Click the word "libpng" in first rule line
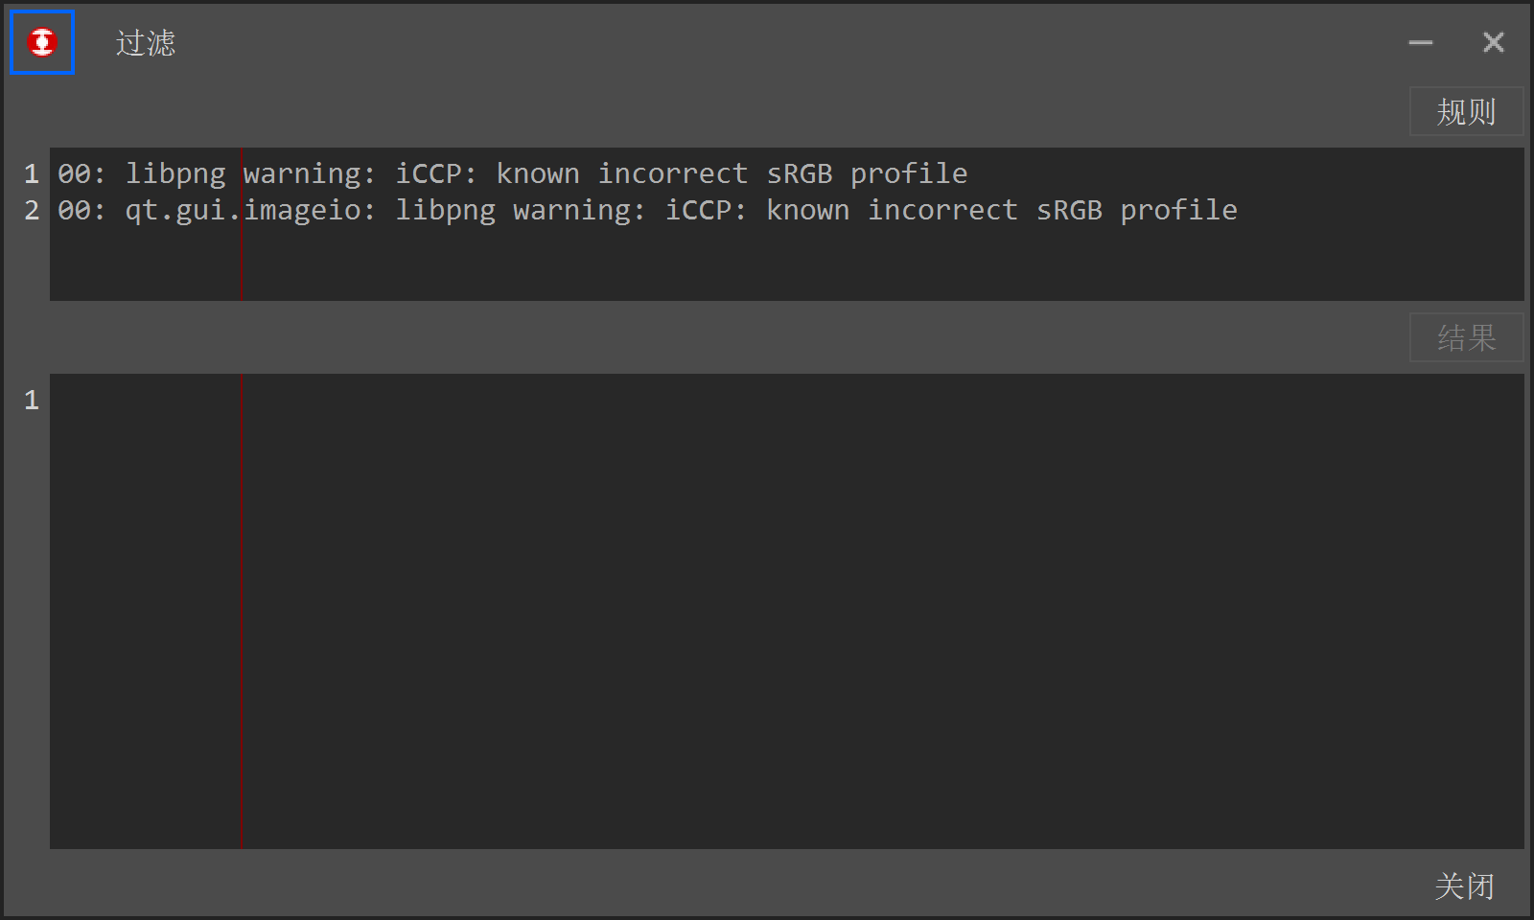Screen dimensions: 1534x920 (175, 173)
